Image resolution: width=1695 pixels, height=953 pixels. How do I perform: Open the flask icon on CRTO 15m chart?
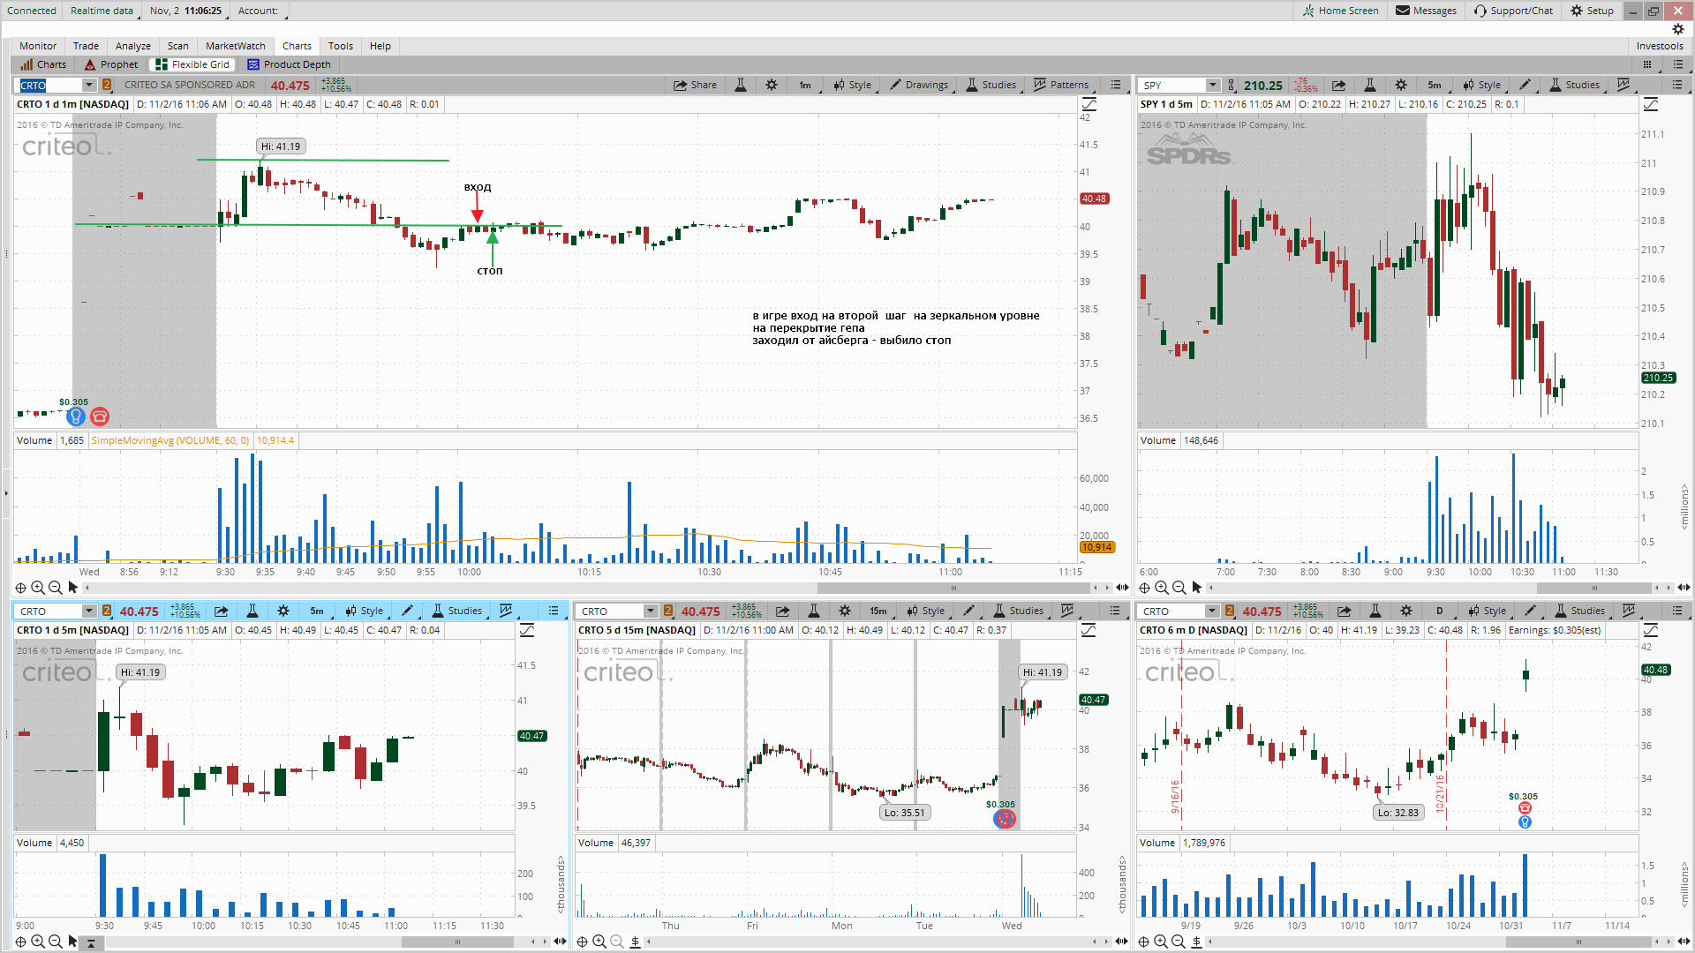coord(814,611)
